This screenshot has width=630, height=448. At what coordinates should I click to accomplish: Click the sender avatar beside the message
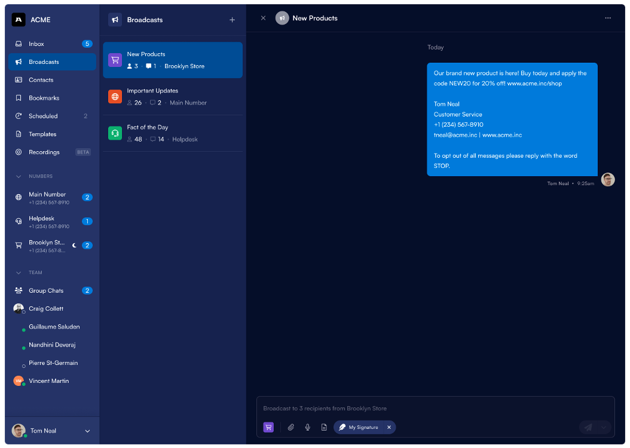coord(608,179)
